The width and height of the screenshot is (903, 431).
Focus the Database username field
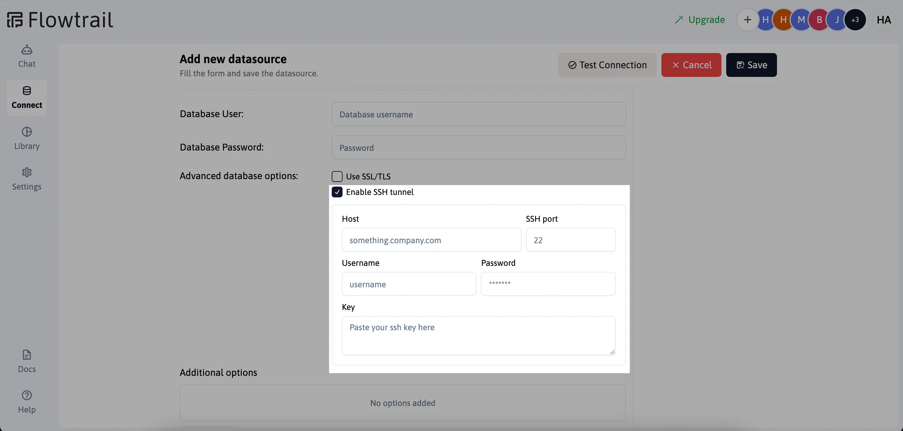[x=478, y=114]
